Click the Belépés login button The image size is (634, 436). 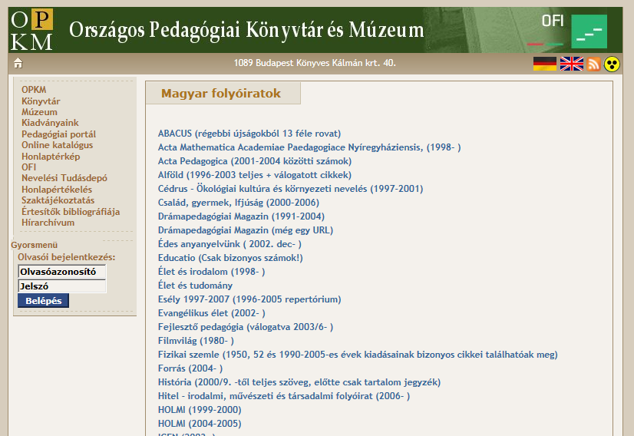click(43, 301)
